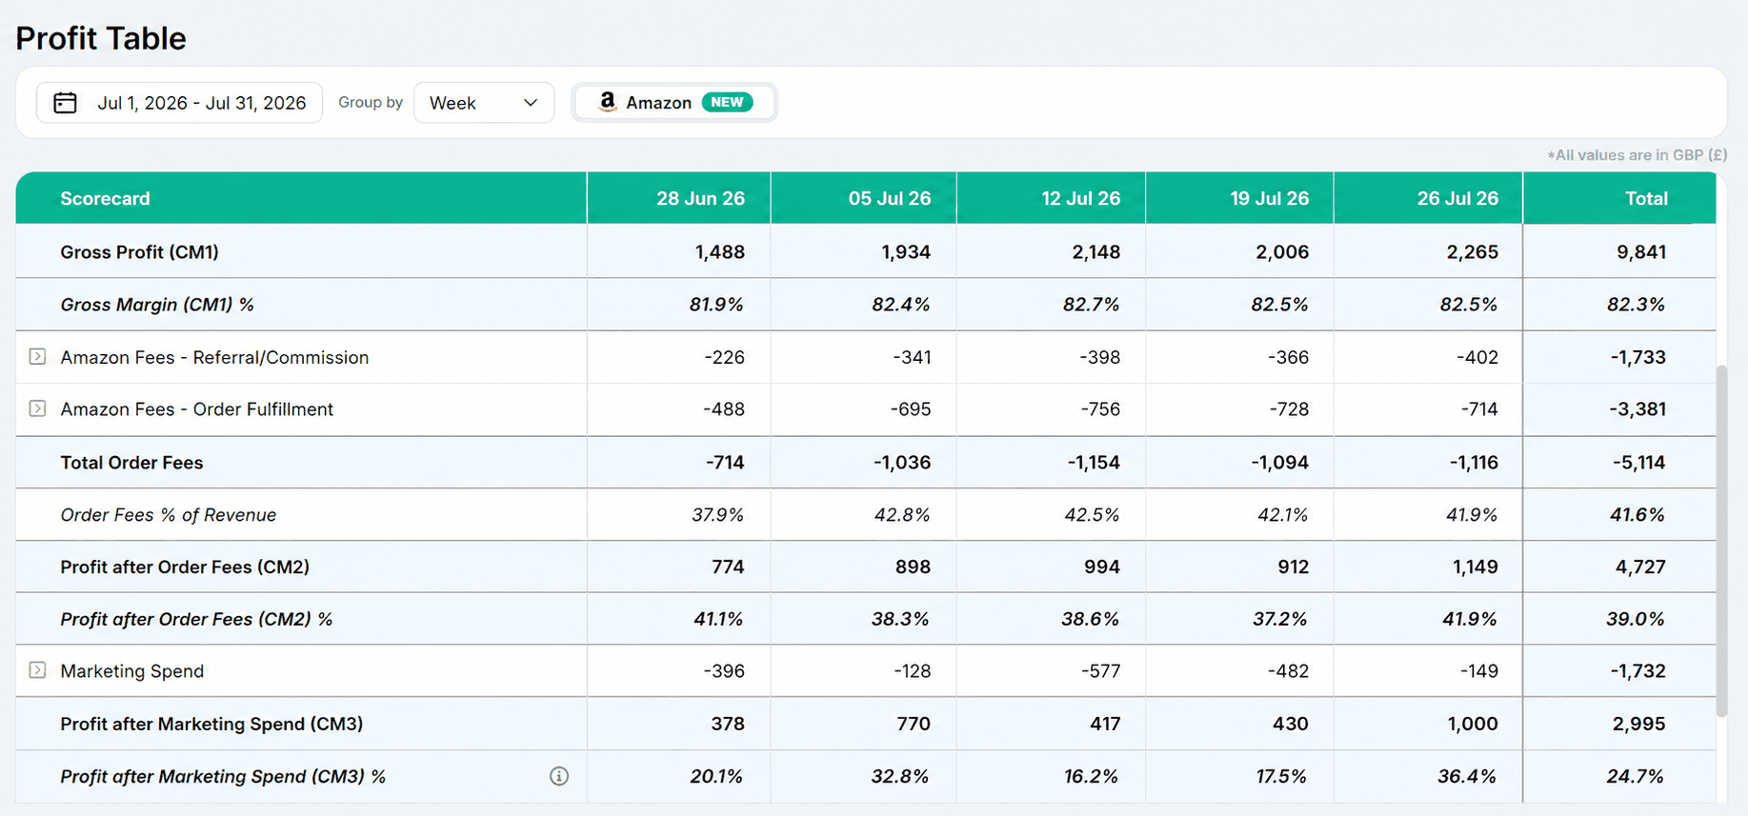Click the Amazon Fees - Order Fulfillment label
Viewport: 1748px width, 816px height.
click(x=197, y=409)
